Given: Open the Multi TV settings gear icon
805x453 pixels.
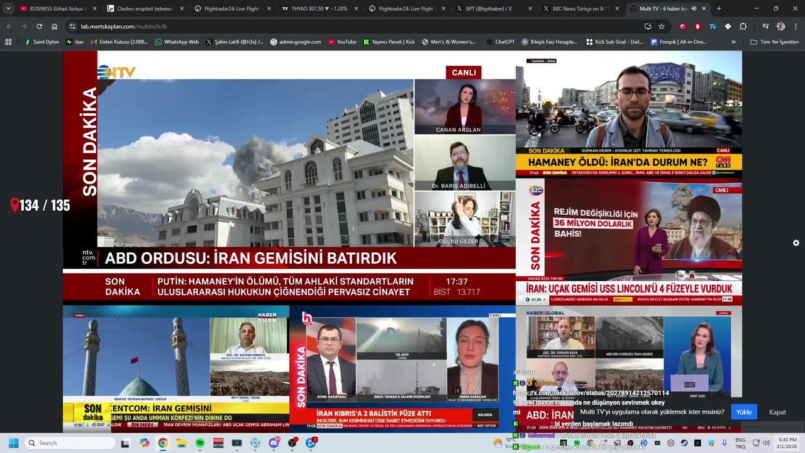Looking at the screenshot, I should pos(796,243).
